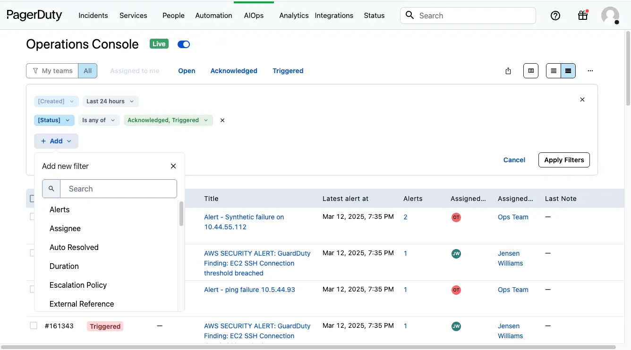The image size is (631, 350).
Task: Select the My teams filter toggle
Action: click(x=52, y=71)
